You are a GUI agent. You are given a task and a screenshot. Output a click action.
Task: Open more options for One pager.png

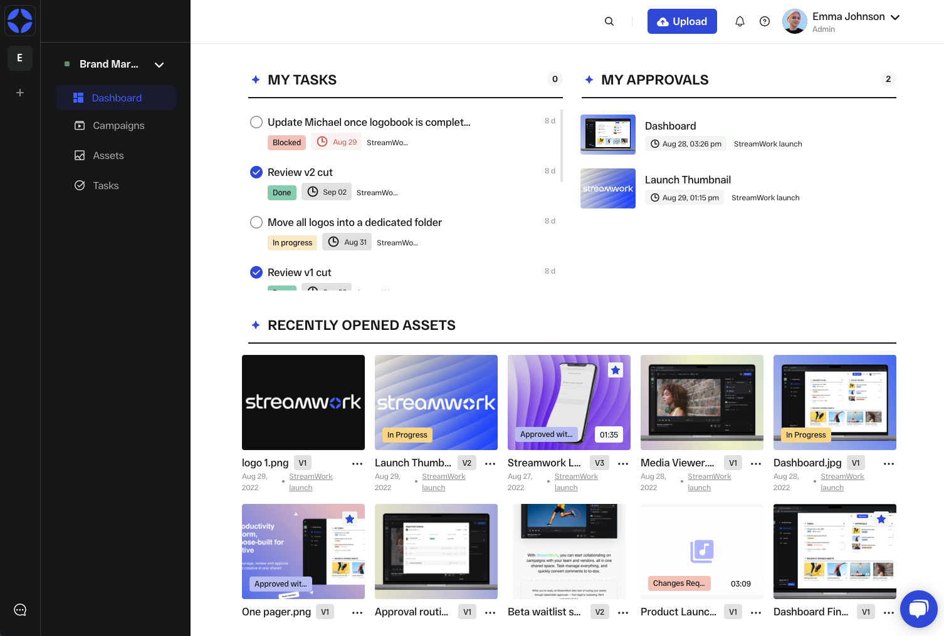coord(357,613)
